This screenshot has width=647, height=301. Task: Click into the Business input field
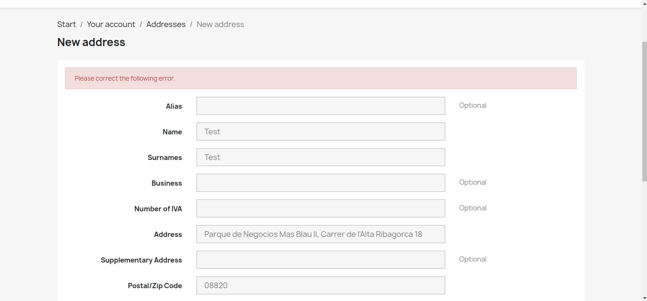coord(320,183)
